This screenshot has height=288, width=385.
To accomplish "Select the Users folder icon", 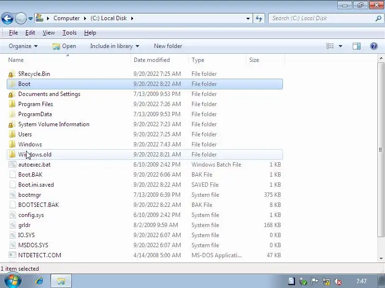I will pyautogui.click(x=12, y=134).
